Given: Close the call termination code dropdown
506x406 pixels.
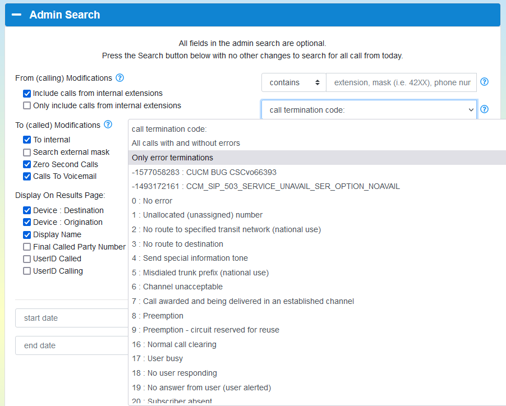Looking at the screenshot, I should pyautogui.click(x=369, y=110).
